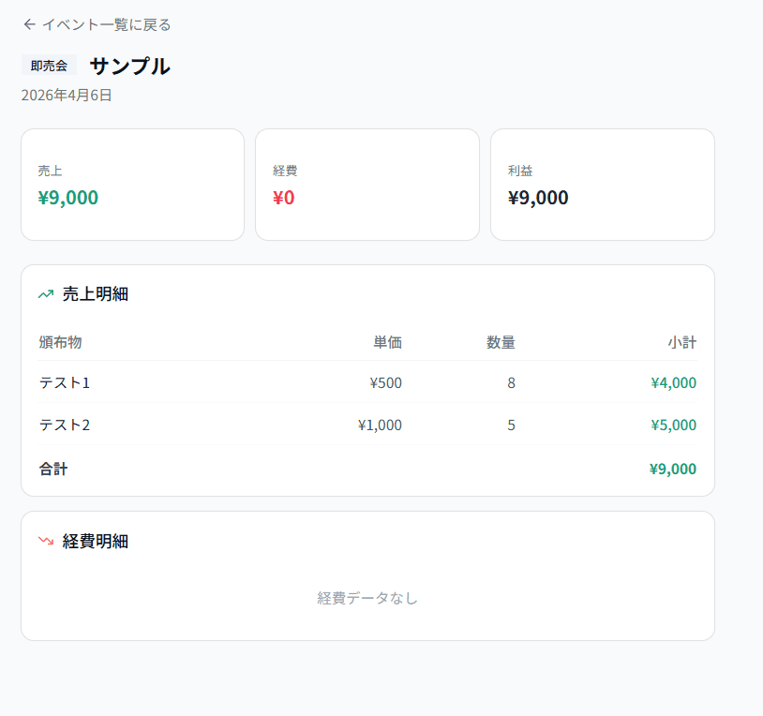
Task: Open the 売上 summary card
Action: (x=132, y=185)
